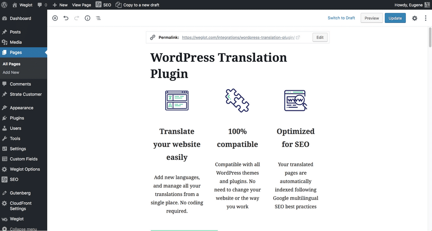Viewport: 432px width, 231px height.
Task: Select Add New page submenu item
Action: pos(11,72)
